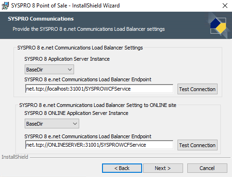Close the InstallShield Wizard window
This screenshot has width=232, height=177.
(225, 6)
